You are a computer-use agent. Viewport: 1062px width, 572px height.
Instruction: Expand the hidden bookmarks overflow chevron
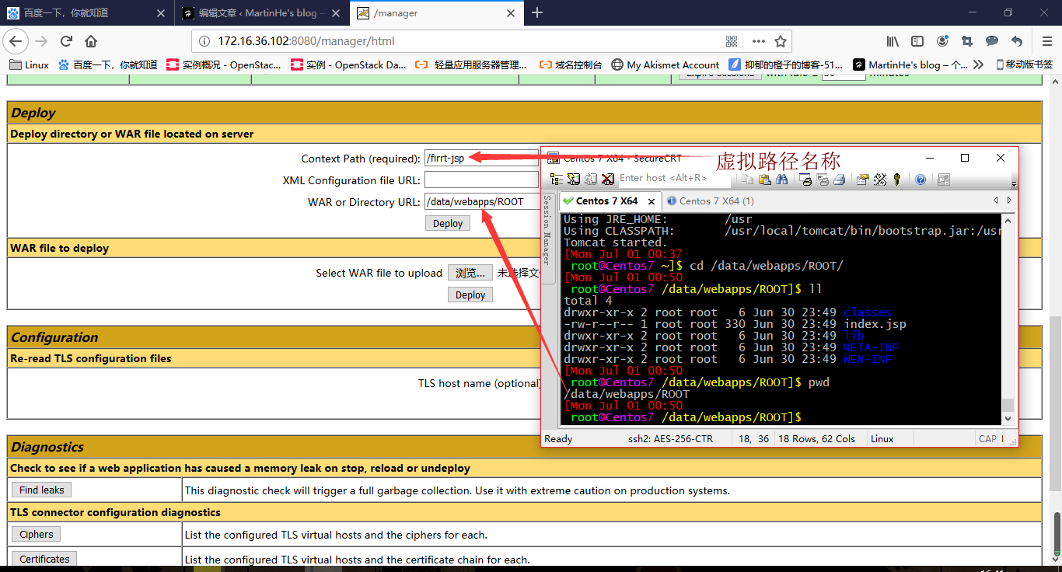tap(978, 65)
